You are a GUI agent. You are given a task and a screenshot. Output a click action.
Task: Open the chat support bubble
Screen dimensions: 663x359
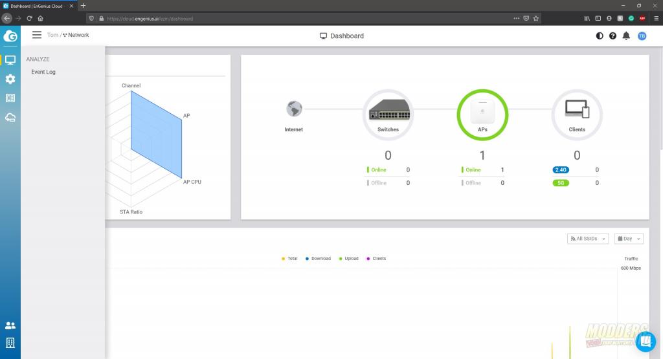[645, 341]
